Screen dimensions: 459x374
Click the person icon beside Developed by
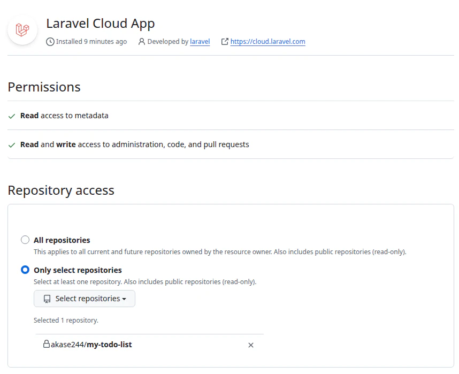142,42
